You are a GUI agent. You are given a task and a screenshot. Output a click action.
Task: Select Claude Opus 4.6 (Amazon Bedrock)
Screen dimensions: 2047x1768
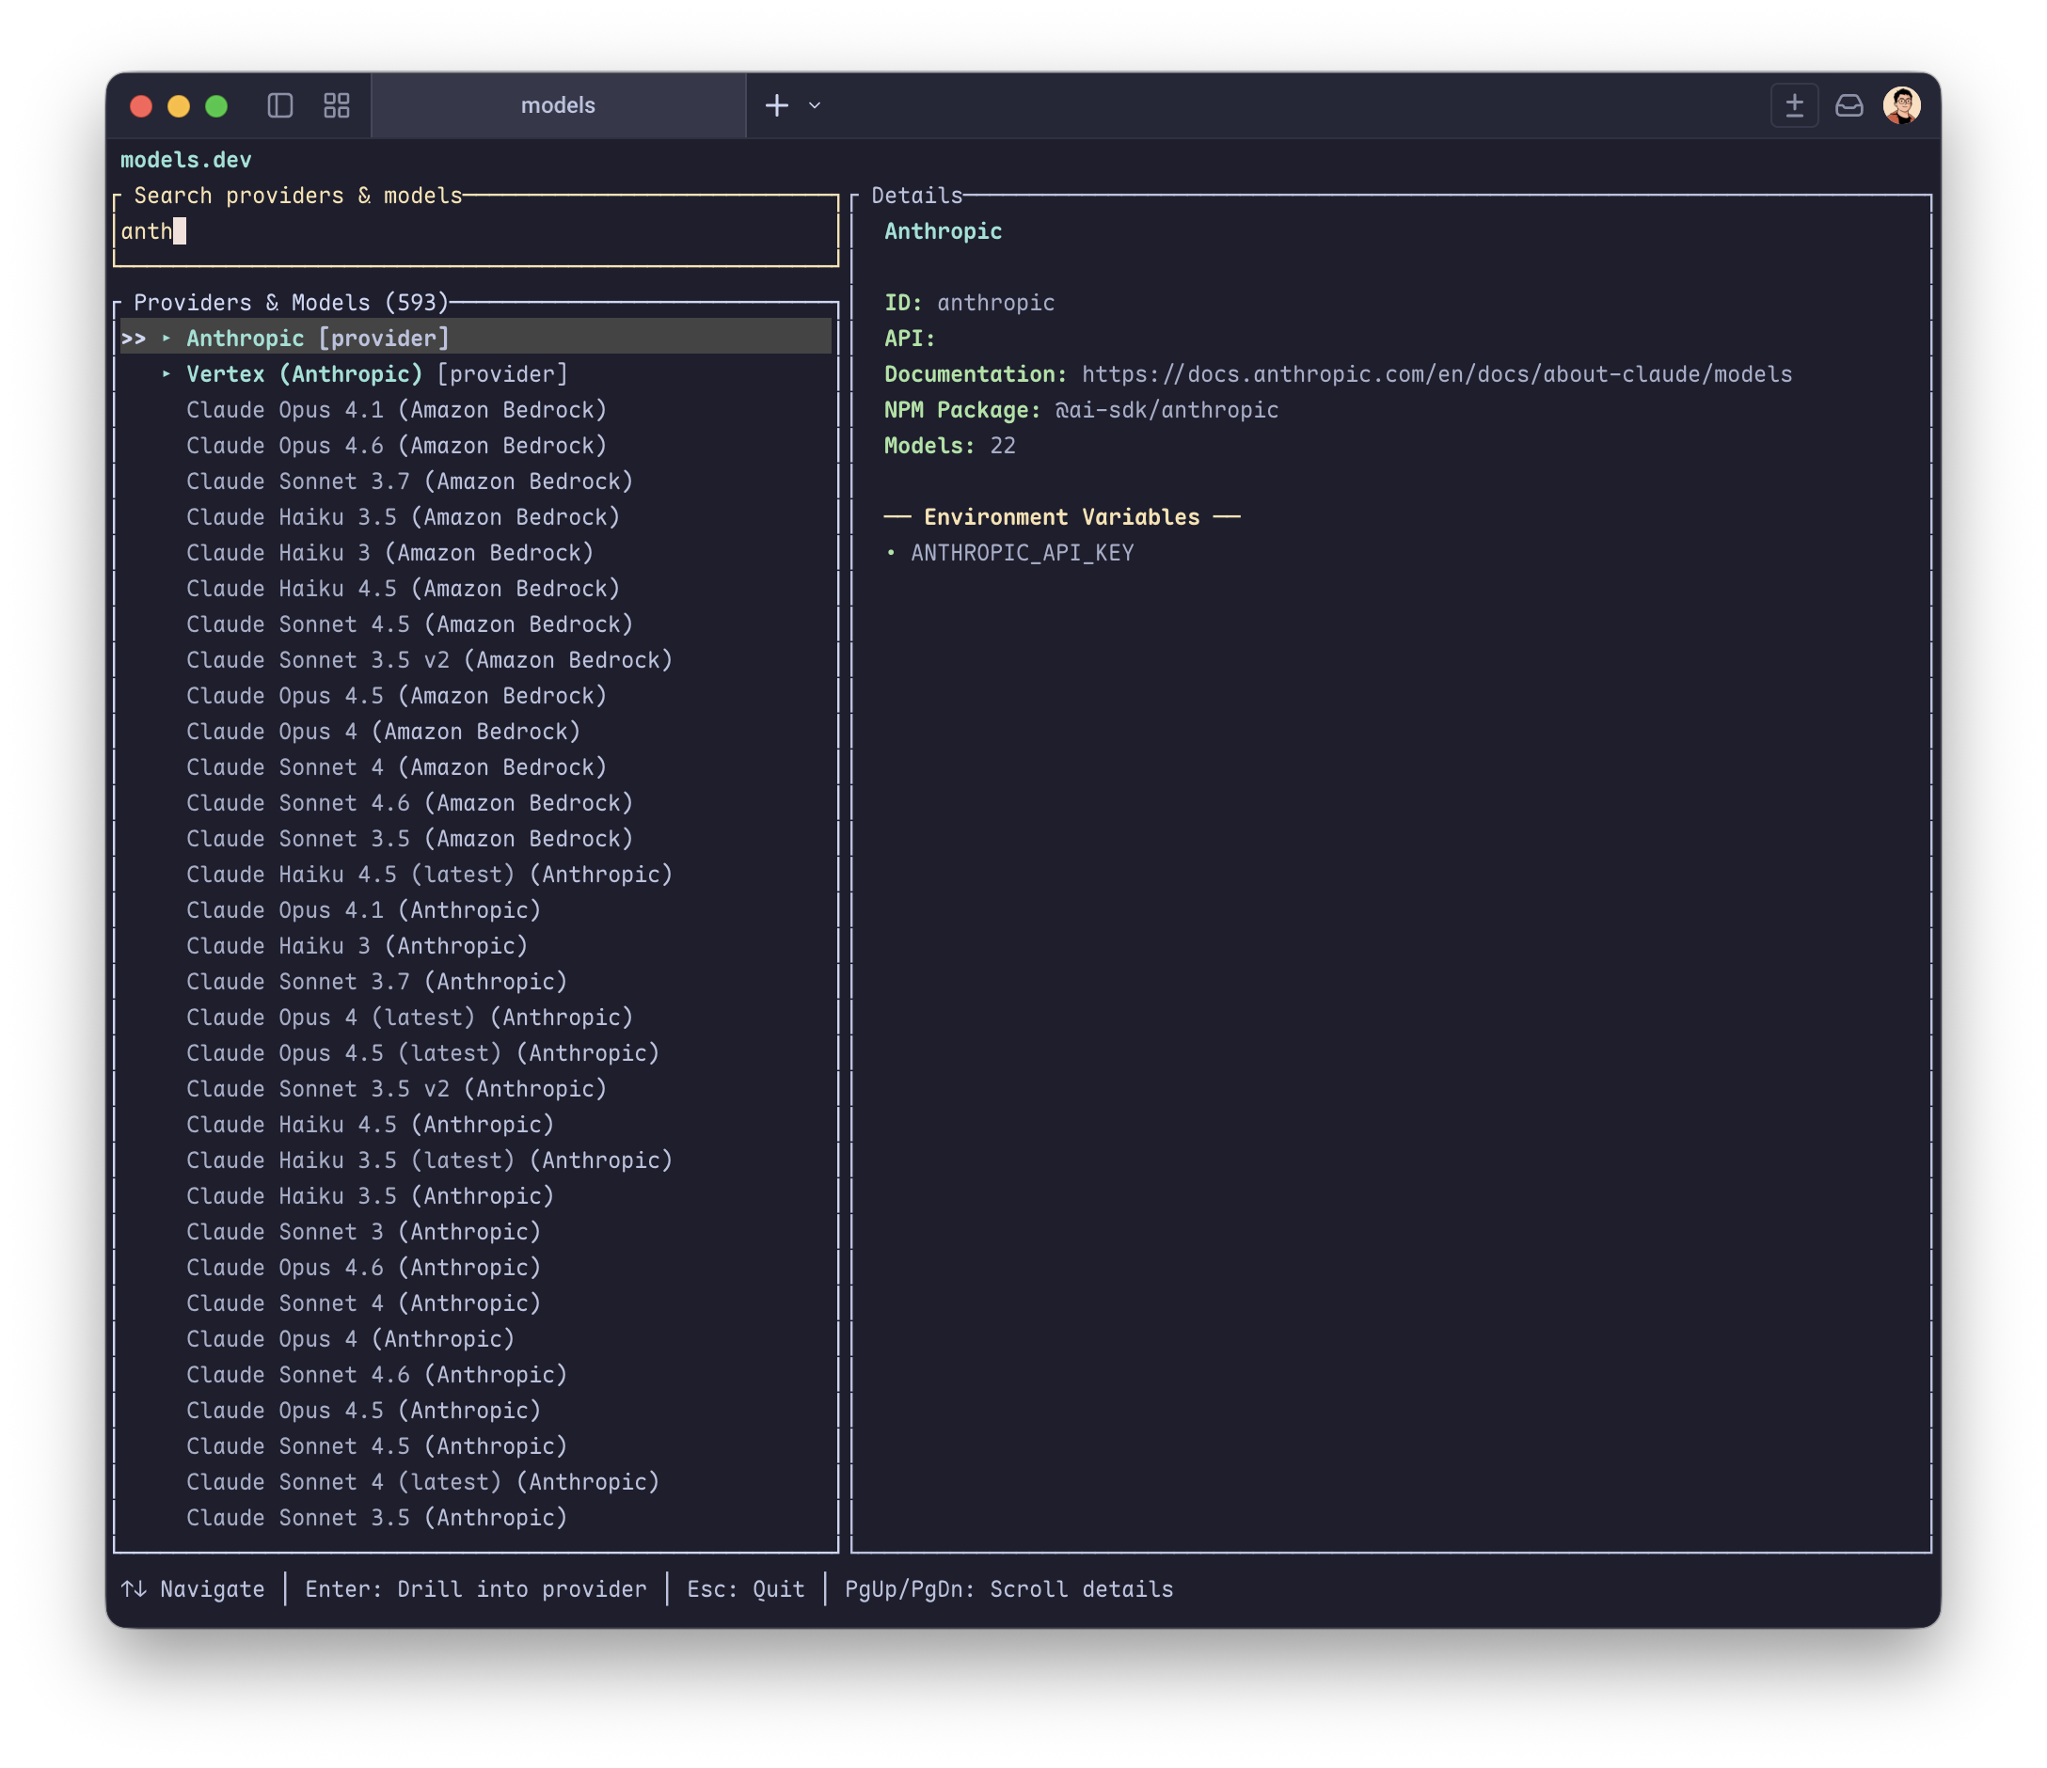[x=396, y=446]
